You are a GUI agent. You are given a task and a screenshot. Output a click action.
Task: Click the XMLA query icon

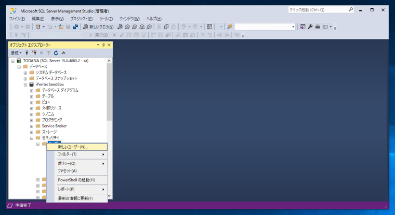coord(142,26)
